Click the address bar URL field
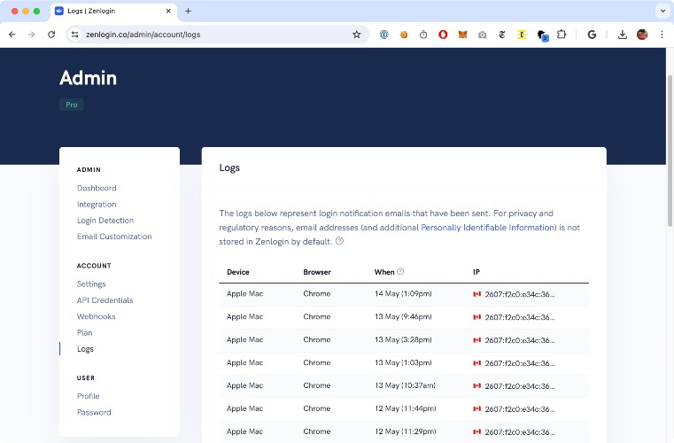Screen dimensions: 674x443 pos(213,35)
